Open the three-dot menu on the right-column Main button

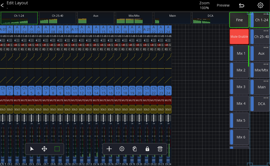(266, 81)
